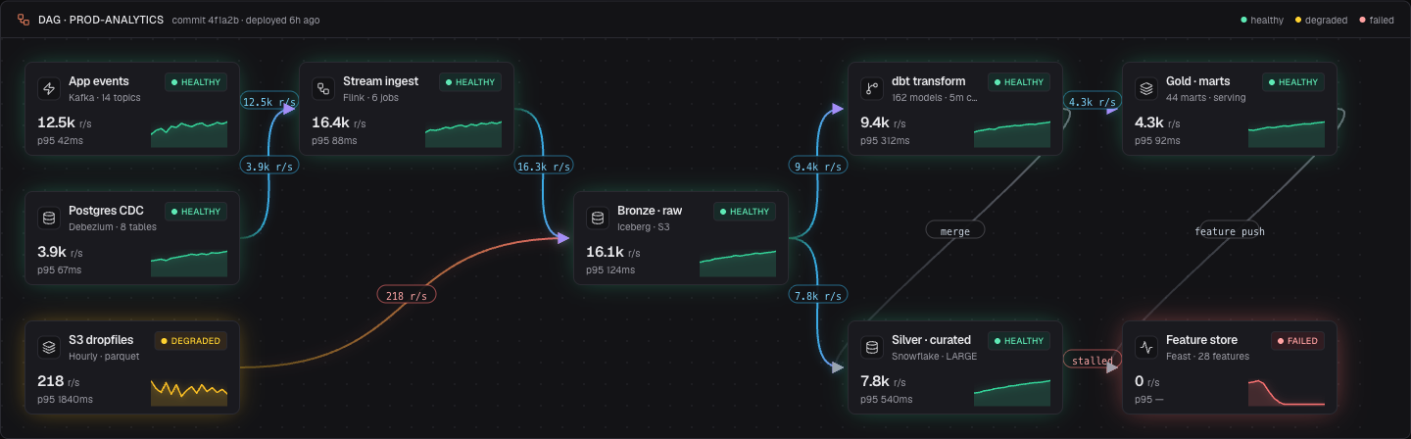Click the Bronze raw database icon
The height and width of the screenshot is (439, 1411).
point(597,217)
